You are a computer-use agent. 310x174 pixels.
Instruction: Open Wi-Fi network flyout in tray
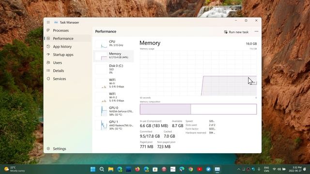[x=274, y=169]
